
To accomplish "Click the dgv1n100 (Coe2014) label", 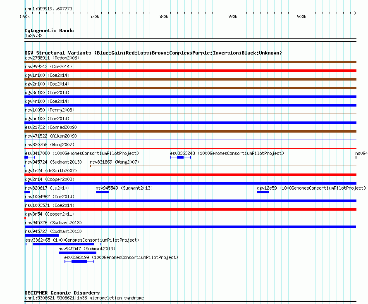I will tap(47, 75).
